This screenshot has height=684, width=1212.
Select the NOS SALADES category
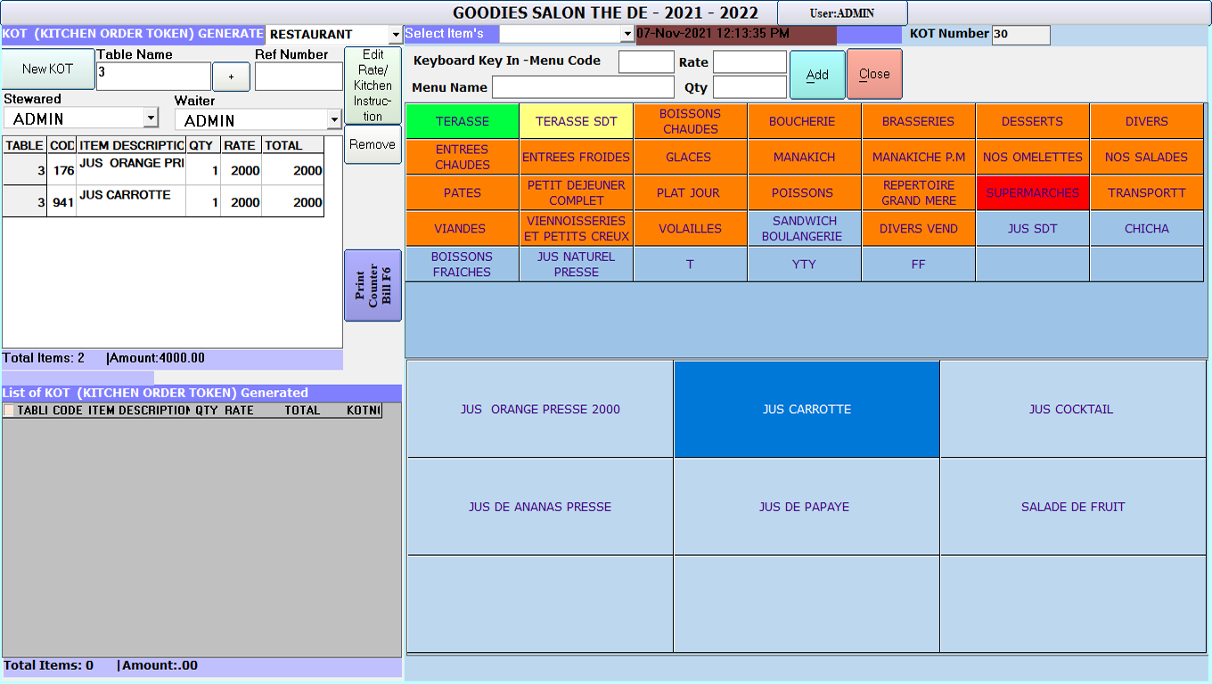click(x=1146, y=157)
